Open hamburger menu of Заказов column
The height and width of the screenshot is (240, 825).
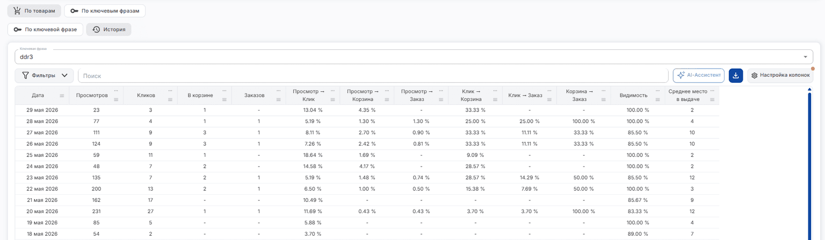tap(279, 99)
